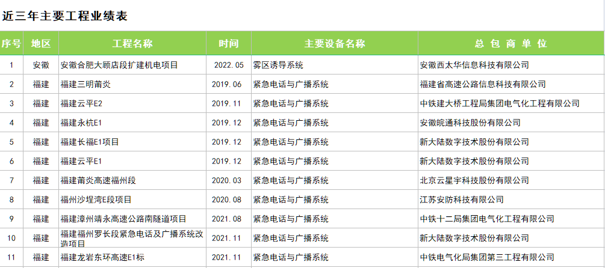The image size is (605, 268).
Task: Select the date cell 2020.08
Action: pyautogui.click(x=229, y=199)
